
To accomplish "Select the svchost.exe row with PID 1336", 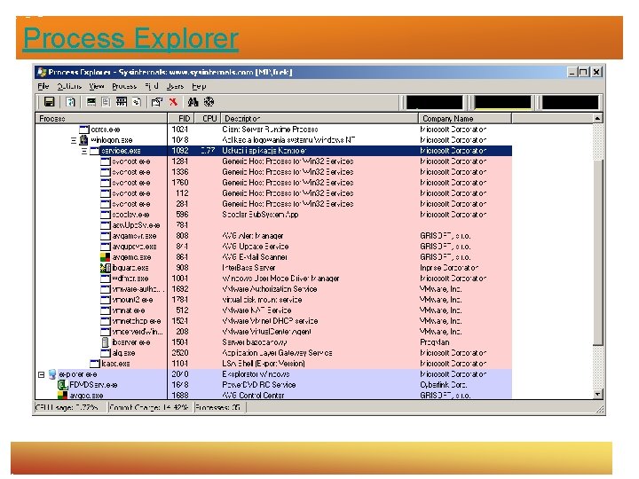I will point(273,172).
